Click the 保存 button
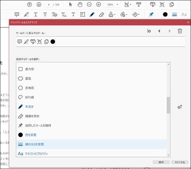 point(161,162)
